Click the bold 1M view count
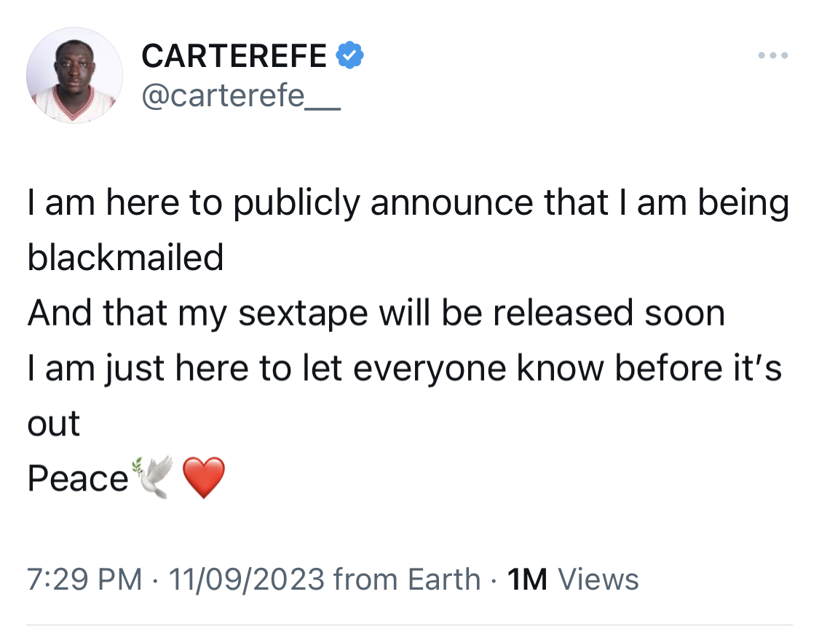 point(528,579)
